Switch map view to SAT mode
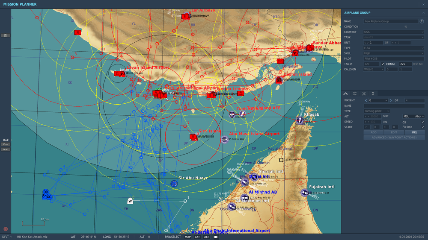The image size is (428, 240). [x=197, y=237]
